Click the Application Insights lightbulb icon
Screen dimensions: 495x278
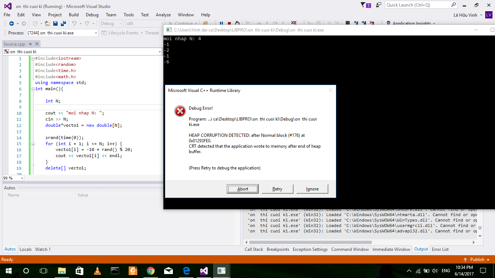pyautogui.click(x=388, y=24)
